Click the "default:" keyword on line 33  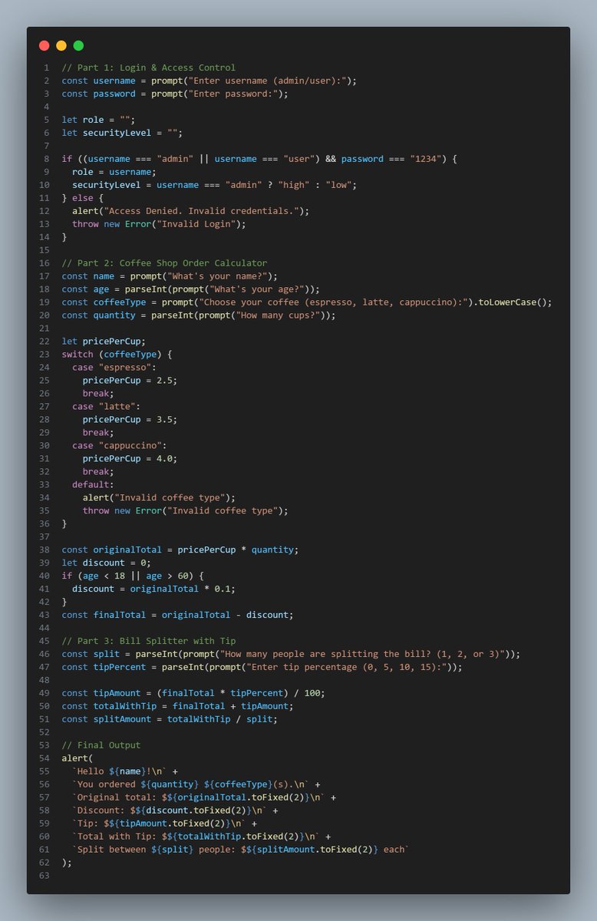[x=93, y=485]
